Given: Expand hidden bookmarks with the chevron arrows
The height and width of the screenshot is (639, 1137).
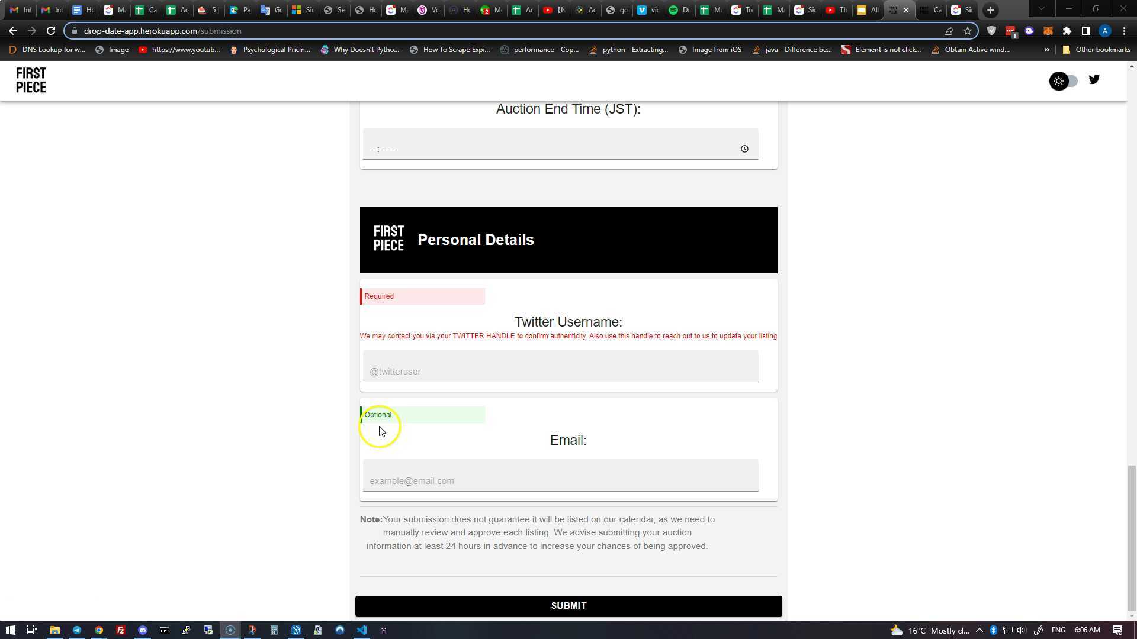Looking at the screenshot, I should 1047,50.
